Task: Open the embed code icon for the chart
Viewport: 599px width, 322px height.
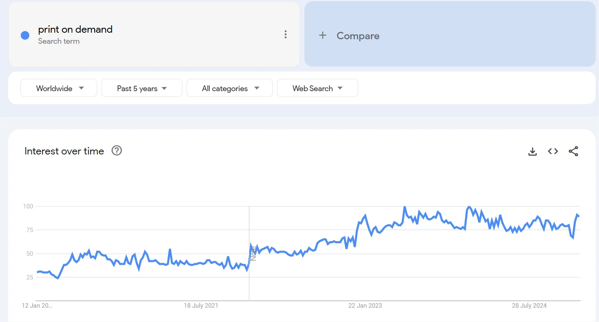Action: tap(553, 151)
